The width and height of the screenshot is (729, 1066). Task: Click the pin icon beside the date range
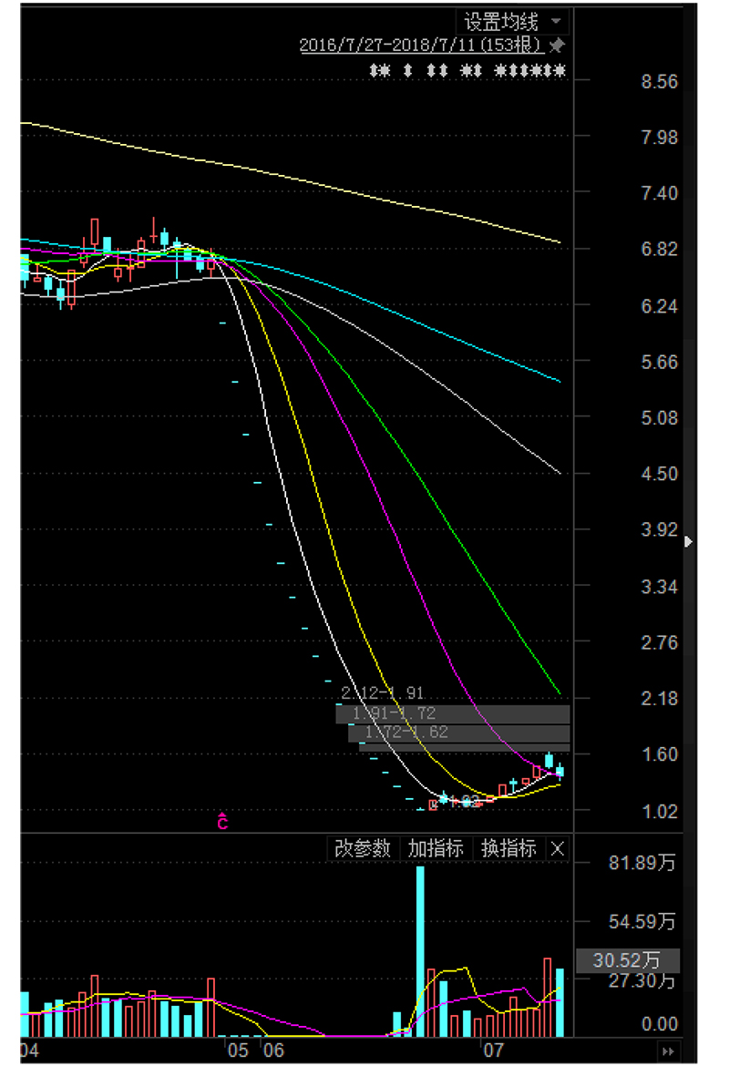tap(559, 45)
